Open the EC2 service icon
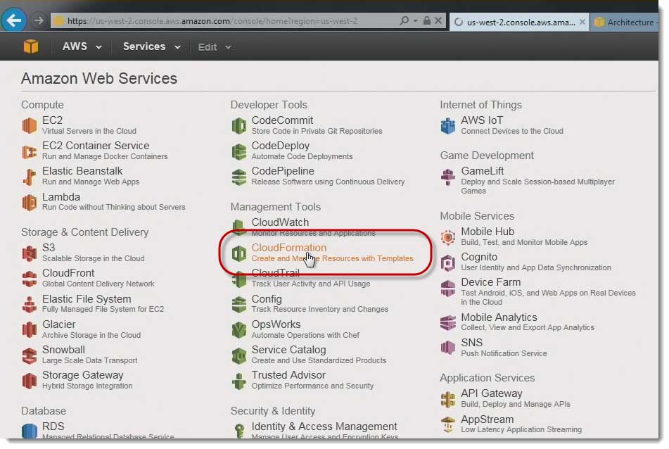Image resolution: width=669 pixels, height=449 pixels. pyautogui.click(x=30, y=125)
